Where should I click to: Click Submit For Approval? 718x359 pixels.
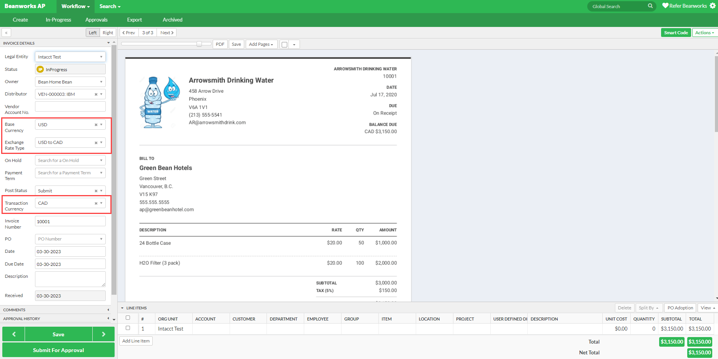(x=58, y=350)
